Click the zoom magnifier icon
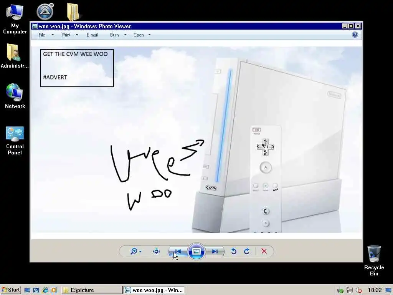Image resolution: width=393 pixels, height=295 pixels. click(134, 251)
